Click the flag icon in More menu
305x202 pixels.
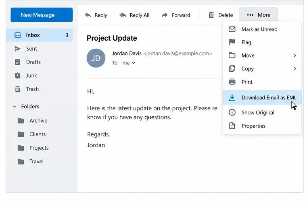click(232, 42)
